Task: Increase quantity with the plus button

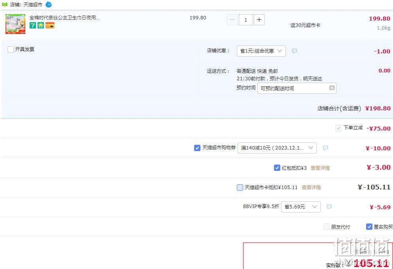Action: pyautogui.click(x=259, y=20)
